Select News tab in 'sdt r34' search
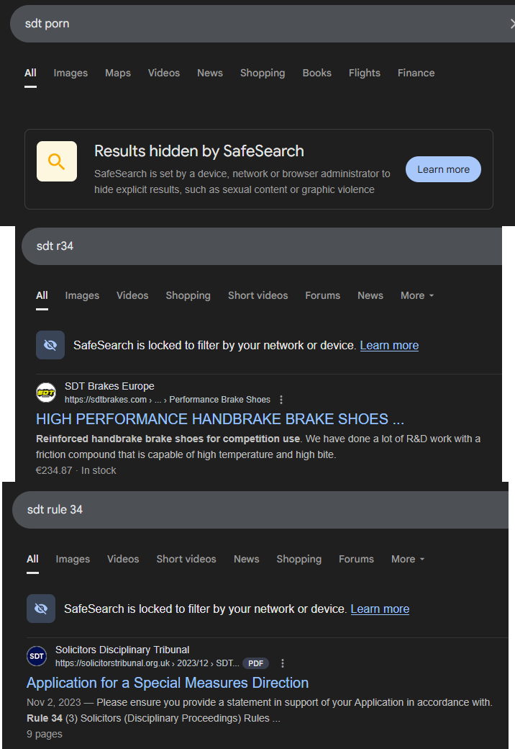Image resolution: width=515 pixels, height=749 pixels. pos(370,295)
